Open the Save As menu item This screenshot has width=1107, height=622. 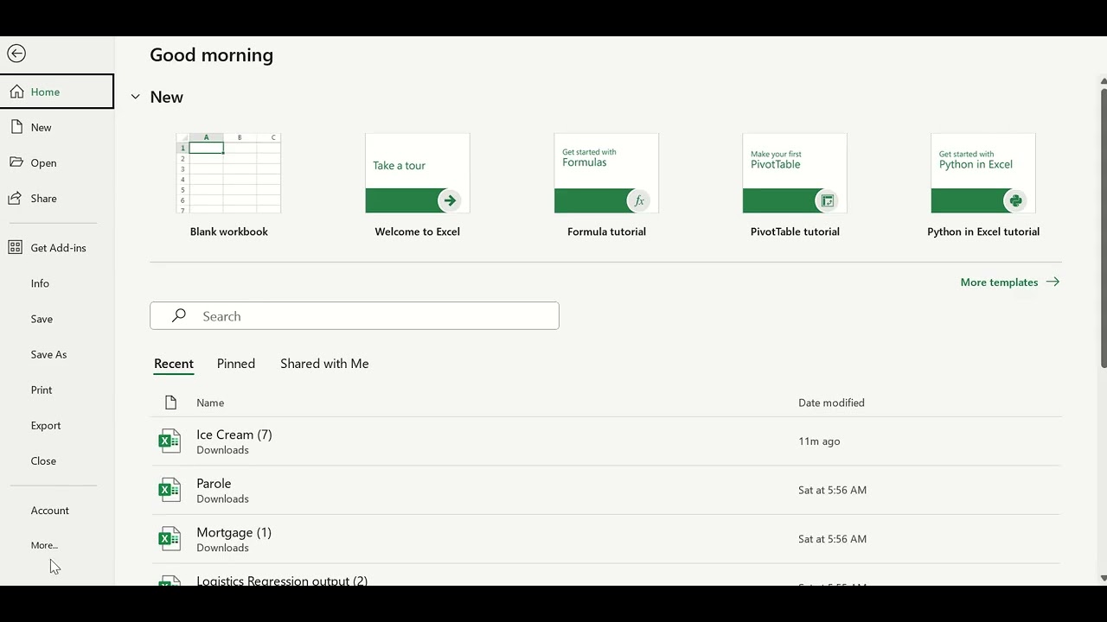click(48, 354)
